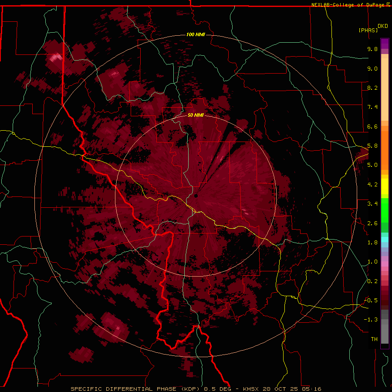Click the 50 NMI range ring label
The width and height of the screenshot is (392, 392).
196,115
